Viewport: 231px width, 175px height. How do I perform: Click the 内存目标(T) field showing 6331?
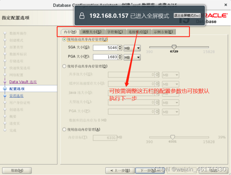click(x=105, y=138)
